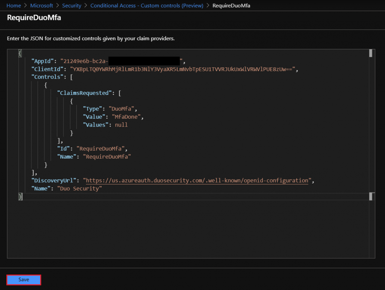Open Conditional Access - Custom controls (Preview) breadcrumb
The image size is (385, 290).
[x=147, y=5]
